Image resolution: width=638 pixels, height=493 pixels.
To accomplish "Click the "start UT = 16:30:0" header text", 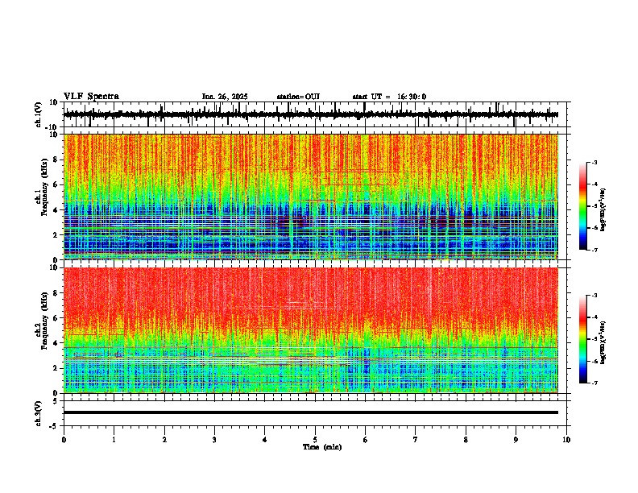I will tap(389, 97).
